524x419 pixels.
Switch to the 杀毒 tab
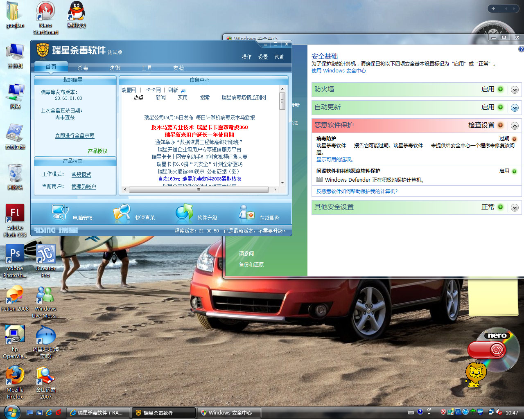tap(83, 68)
